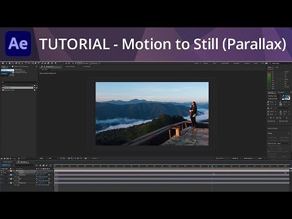Click the current-time indicator on the timeline ruler

[212, 166]
